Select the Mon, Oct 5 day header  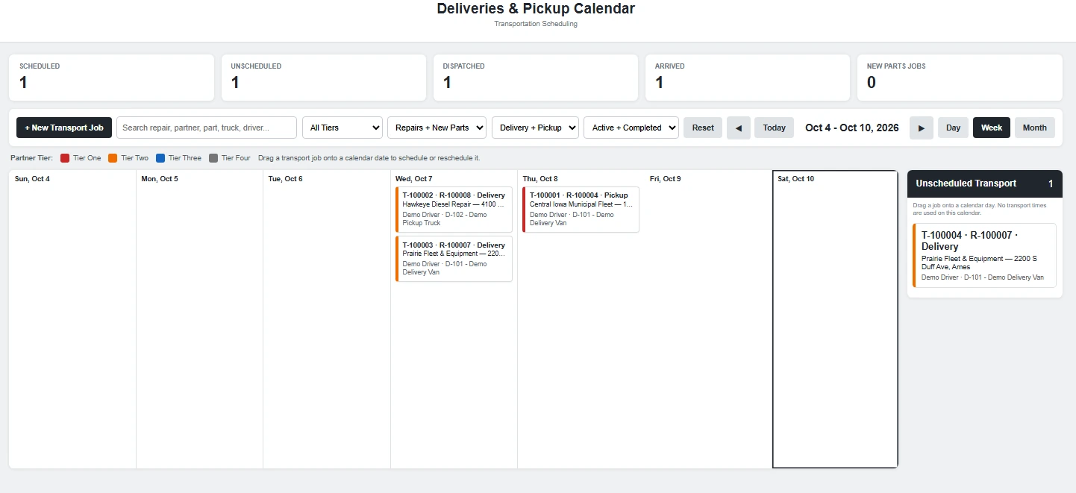[x=160, y=179]
